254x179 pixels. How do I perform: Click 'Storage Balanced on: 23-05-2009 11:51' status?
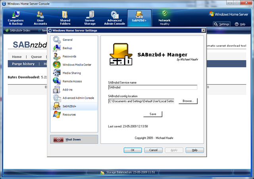click(131, 172)
